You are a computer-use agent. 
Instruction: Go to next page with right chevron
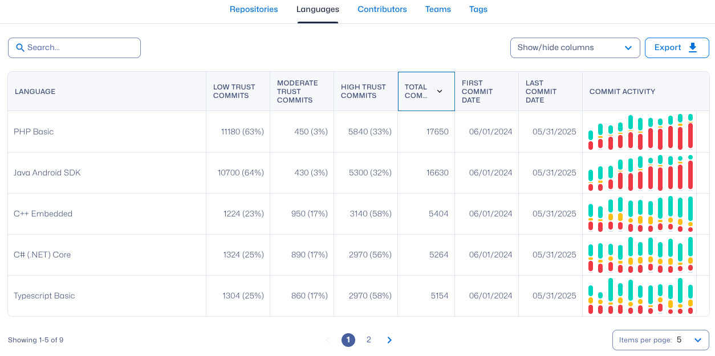point(389,340)
